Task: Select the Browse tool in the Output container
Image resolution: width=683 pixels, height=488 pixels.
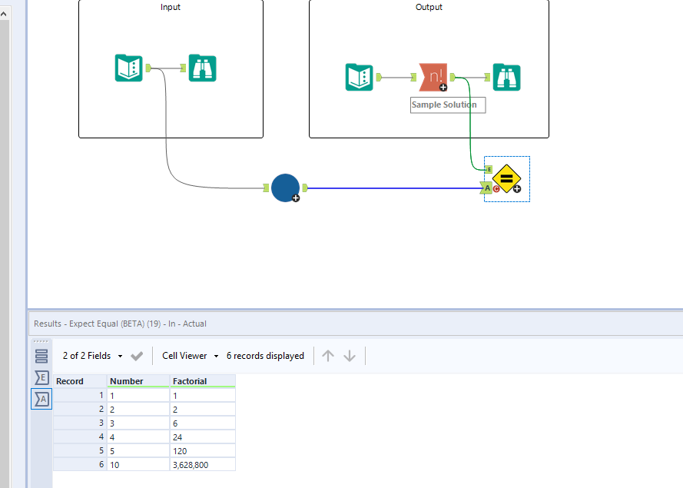Action: pos(506,77)
